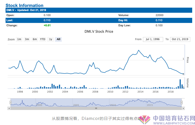Screen dimensions: 195x125
Task: Click the DMI.V Updated: Oct 21, 2019 header
Action: 99,10
